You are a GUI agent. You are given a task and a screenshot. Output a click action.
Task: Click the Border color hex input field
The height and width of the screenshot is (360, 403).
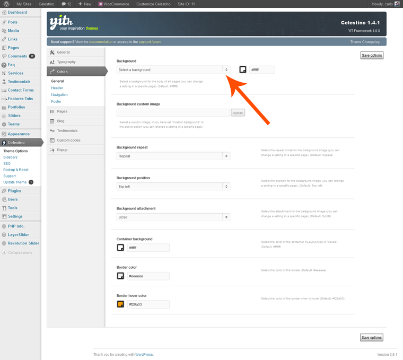148,276
